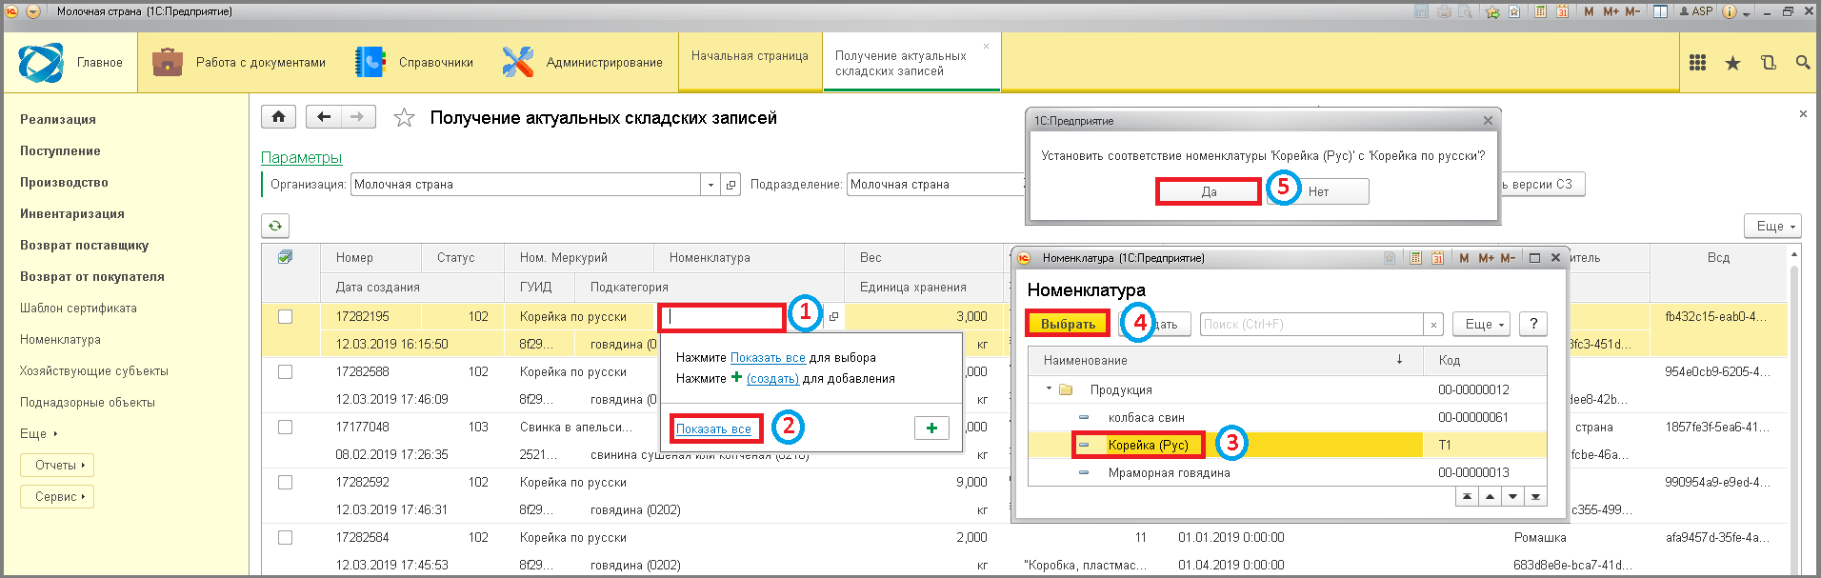
Task: Switch to the Начальная страница tab
Action: click(x=750, y=56)
